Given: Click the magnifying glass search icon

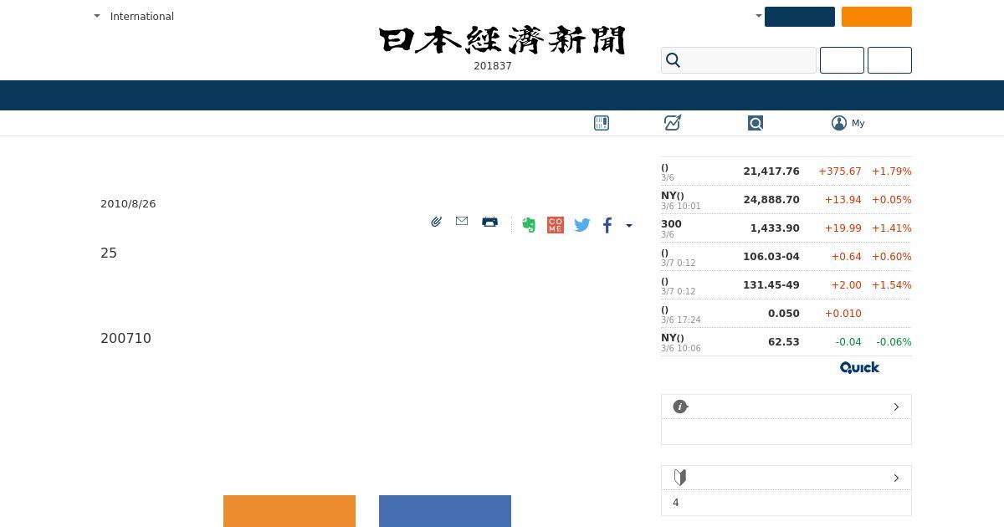Looking at the screenshot, I should pyautogui.click(x=674, y=60).
